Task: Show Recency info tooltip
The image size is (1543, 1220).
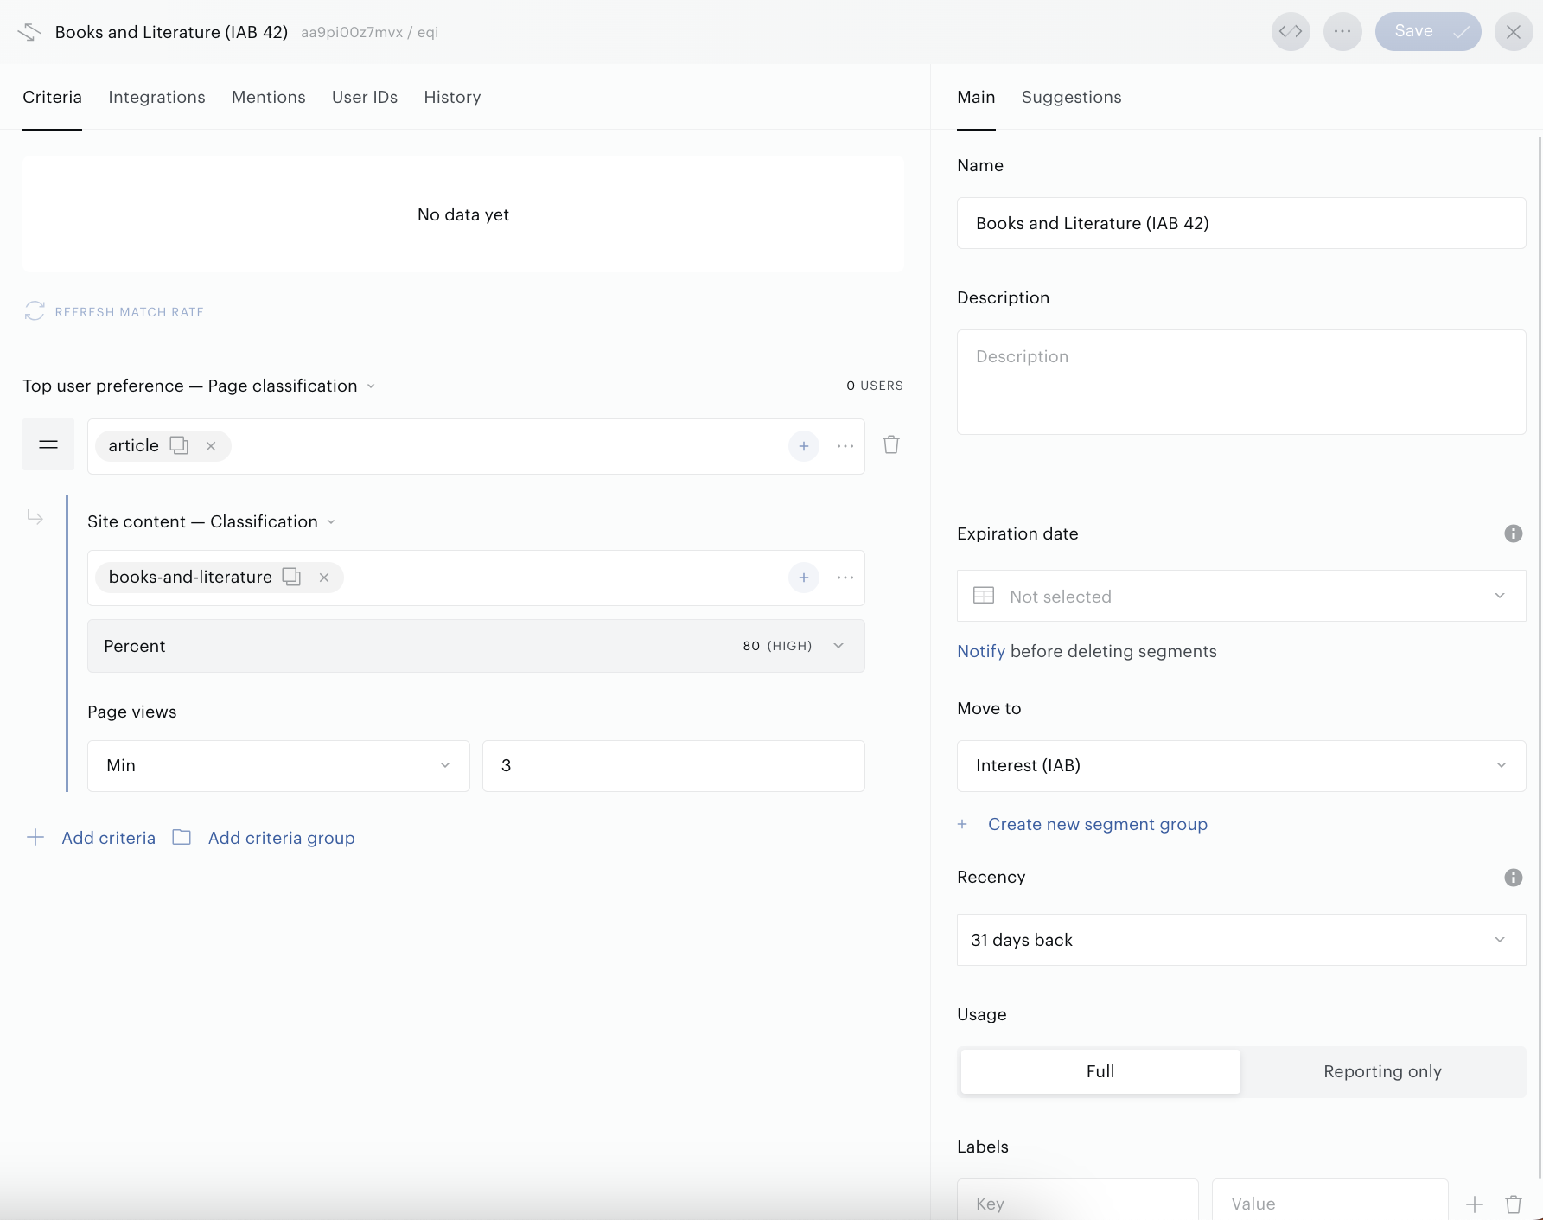Action: 1514,878
